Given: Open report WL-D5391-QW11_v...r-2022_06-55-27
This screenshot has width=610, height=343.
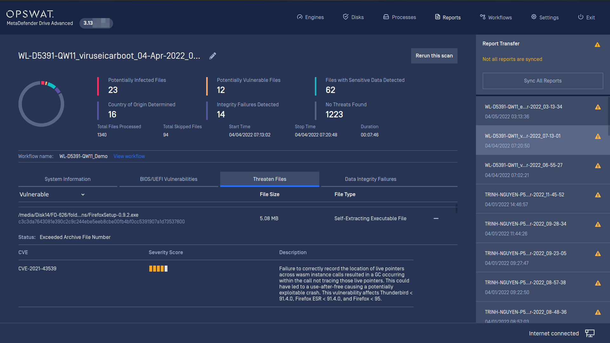Looking at the screenshot, I should coord(542,170).
